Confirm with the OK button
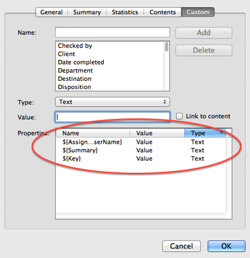The image size is (250, 258). pyautogui.click(x=226, y=246)
